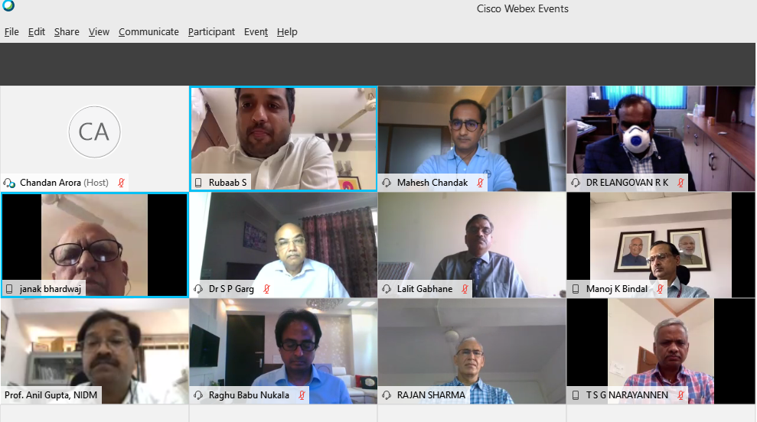Click the headset icon beside RAJAN SHARMA
Screen dimensions: 757x422
[387, 395]
